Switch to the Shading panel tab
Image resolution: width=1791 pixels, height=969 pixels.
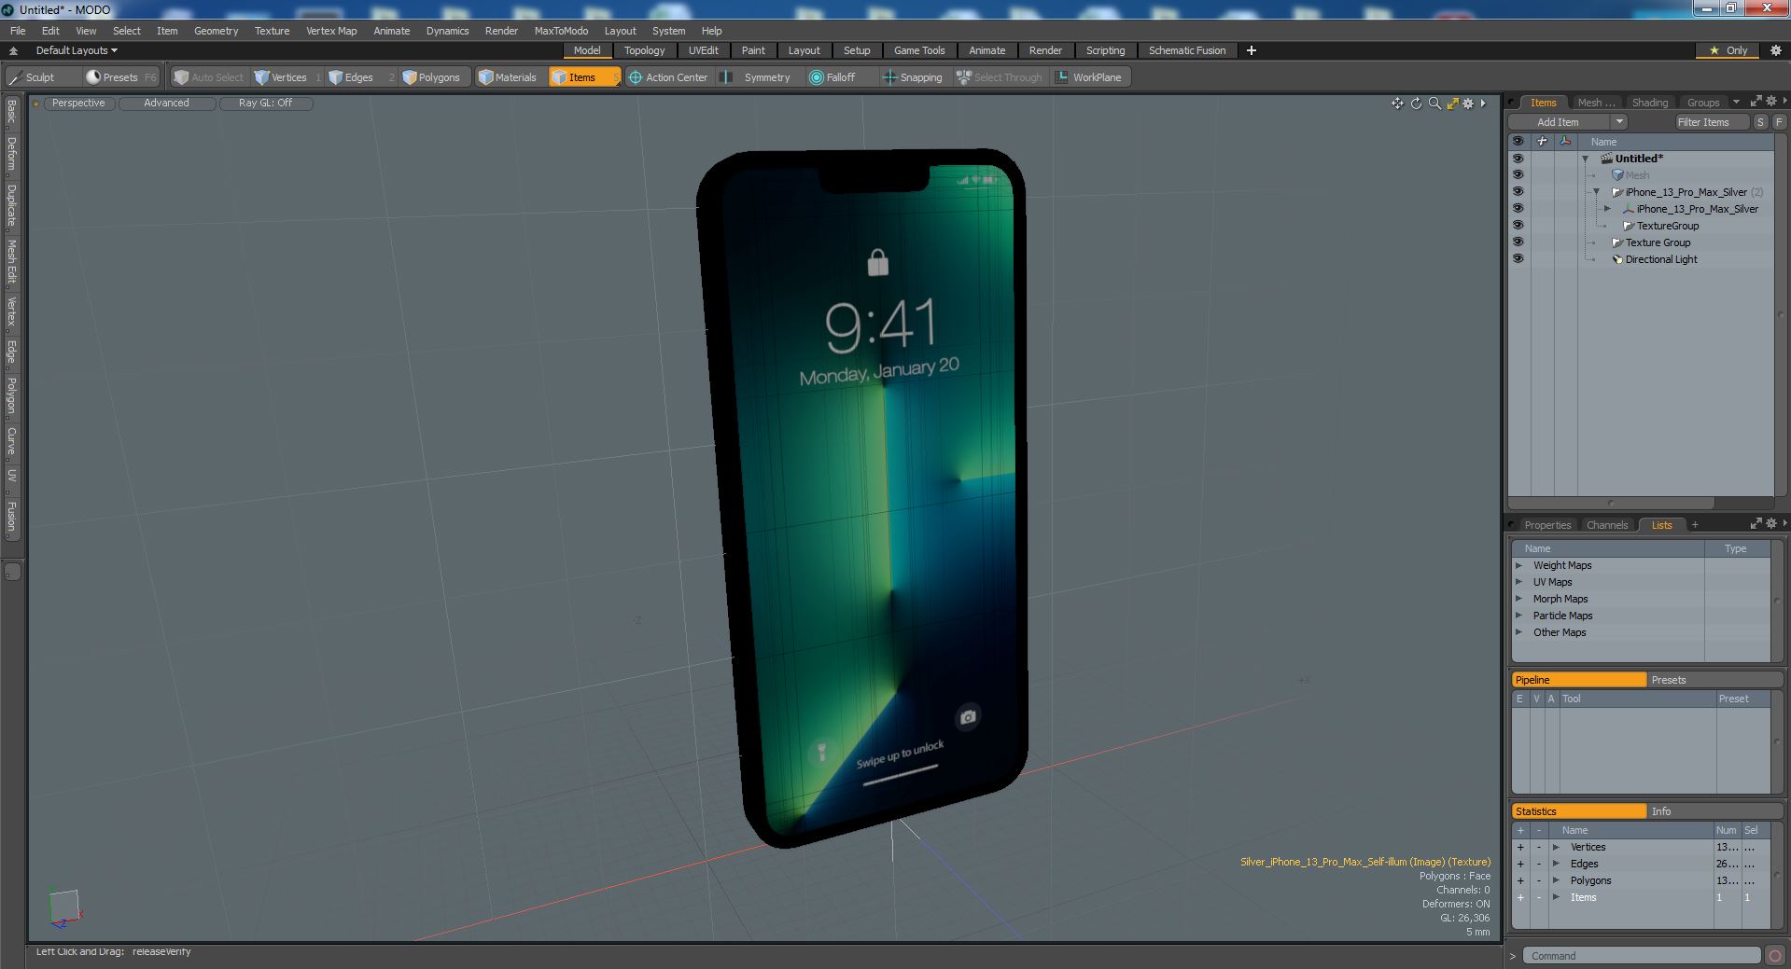[1649, 103]
